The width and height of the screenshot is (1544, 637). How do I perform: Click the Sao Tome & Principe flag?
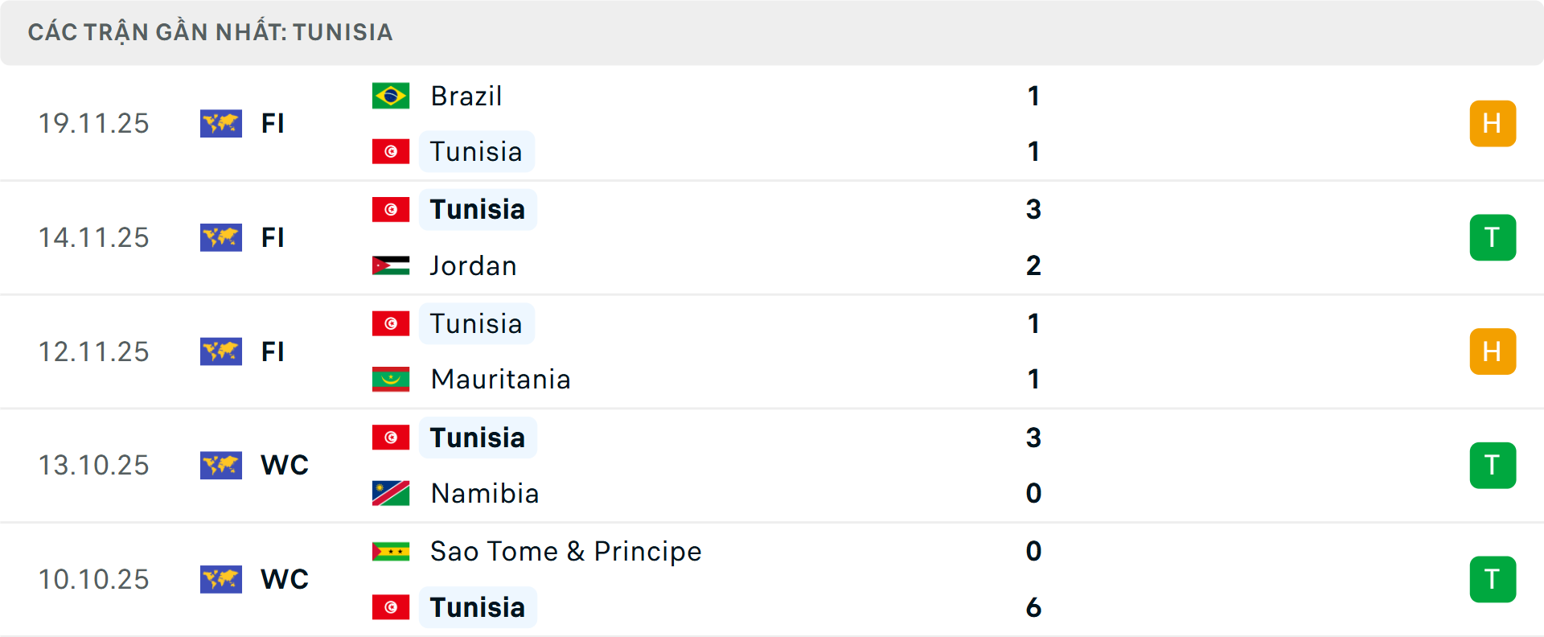tap(391, 551)
